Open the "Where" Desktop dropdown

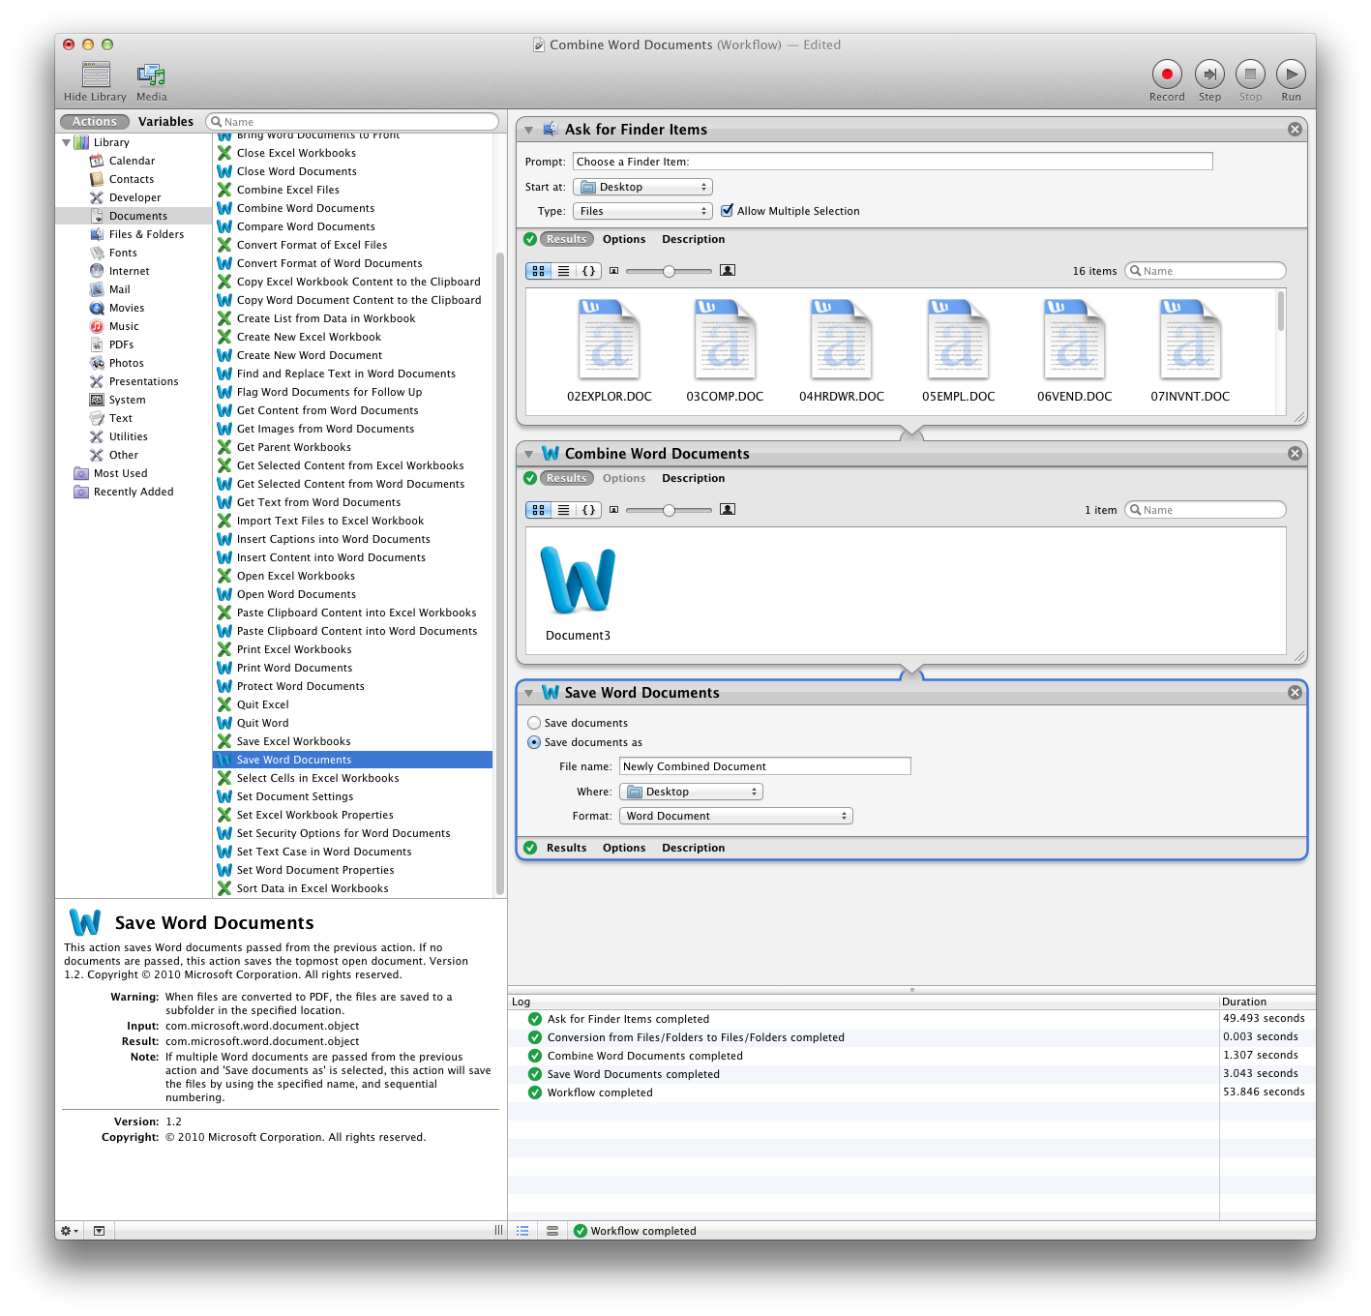click(x=691, y=792)
